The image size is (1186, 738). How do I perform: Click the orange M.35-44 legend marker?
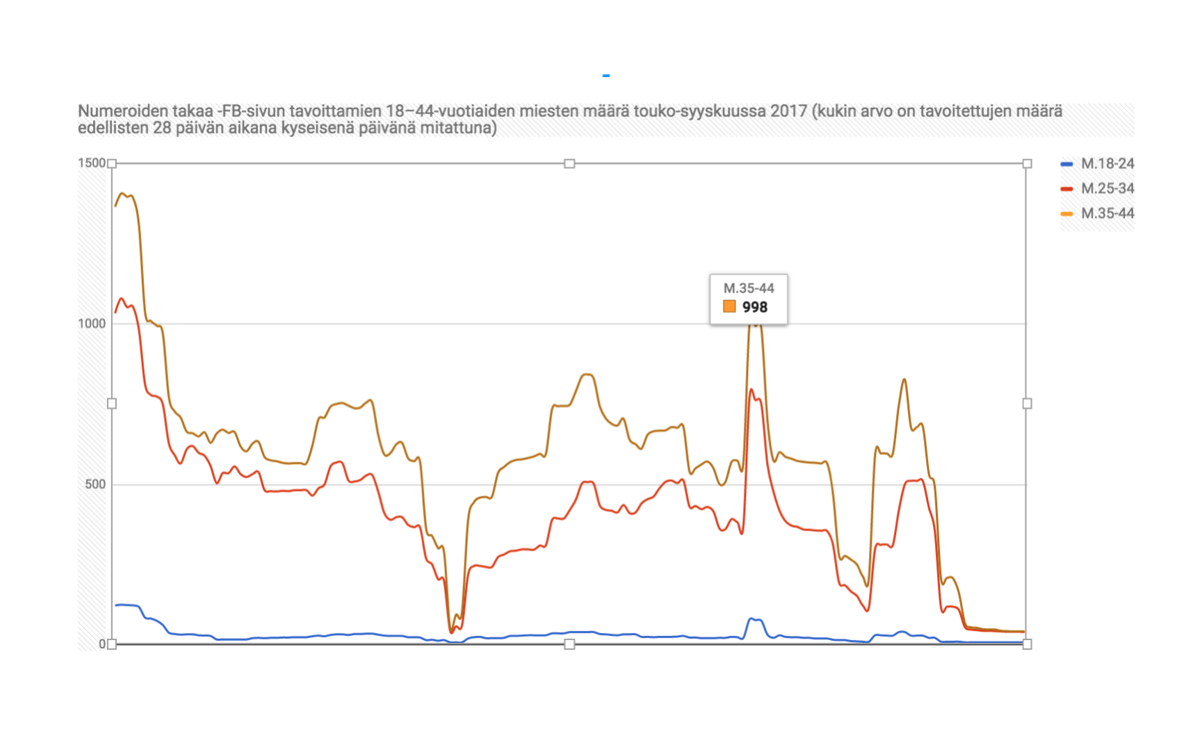pyautogui.click(x=1066, y=214)
